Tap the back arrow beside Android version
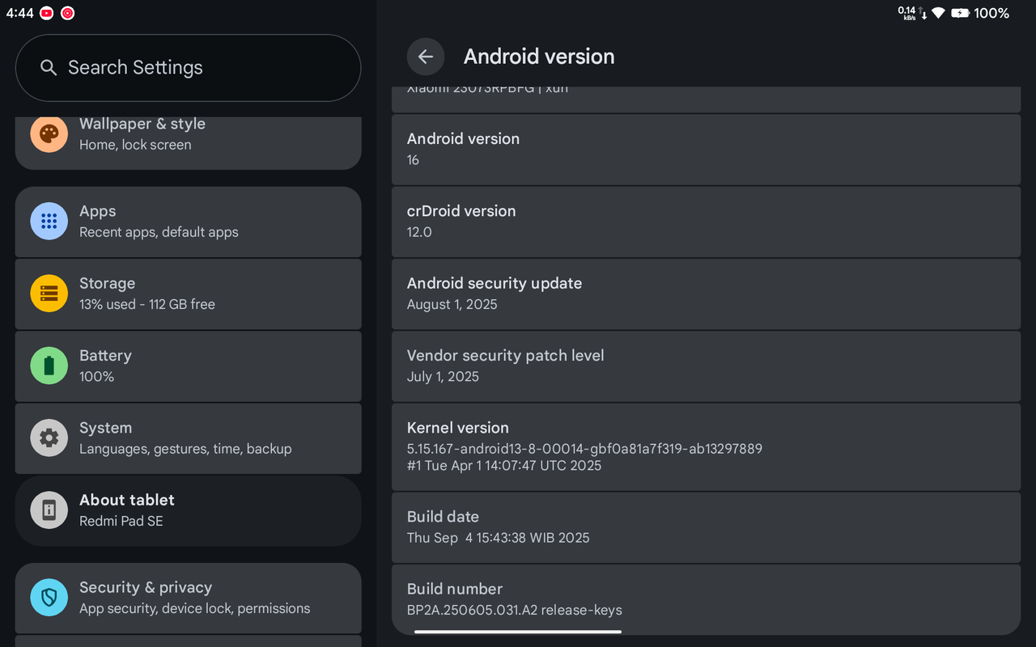Image resolution: width=1036 pixels, height=647 pixels. [425, 57]
